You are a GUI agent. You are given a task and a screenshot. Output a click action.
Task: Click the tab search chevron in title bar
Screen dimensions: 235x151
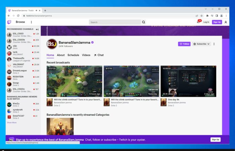206,9
